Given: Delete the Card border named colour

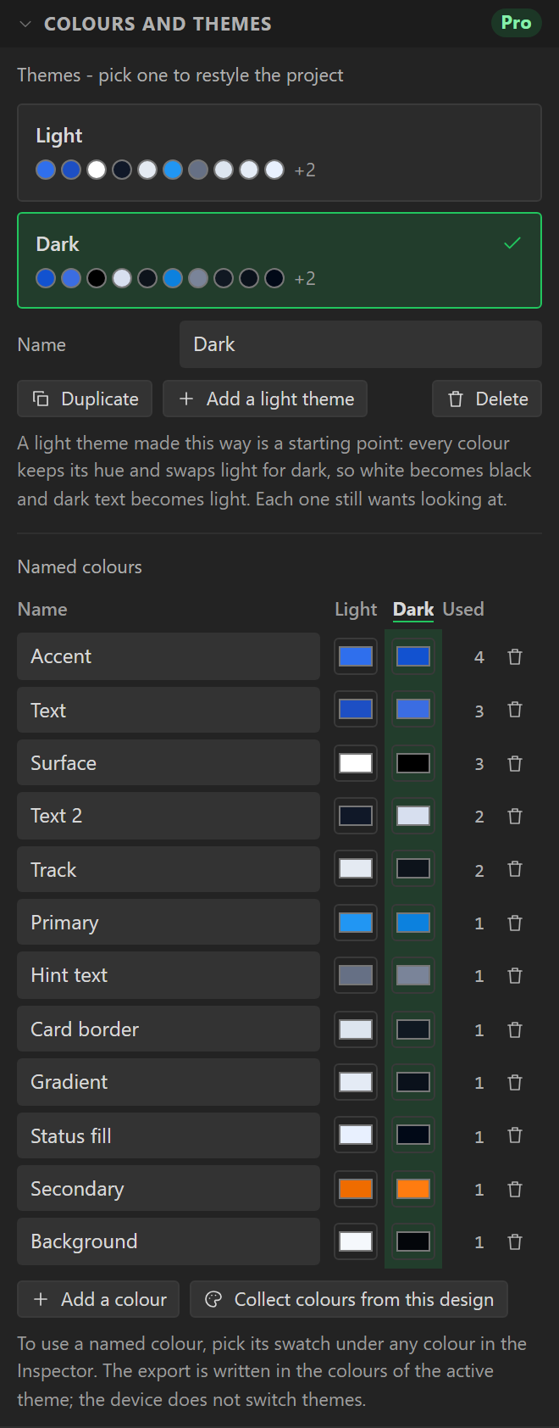Looking at the screenshot, I should (515, 1029).
